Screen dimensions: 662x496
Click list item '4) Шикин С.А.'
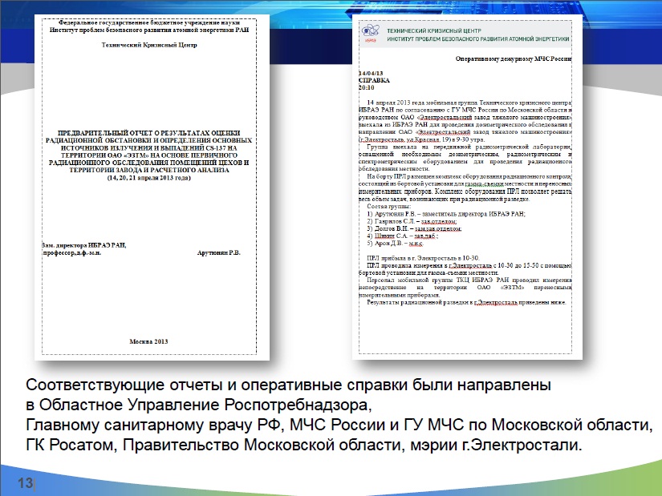(402, 236)
